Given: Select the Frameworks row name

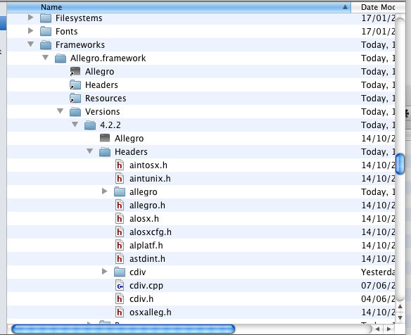Looking at the screenshot, I should coord(80,45).
